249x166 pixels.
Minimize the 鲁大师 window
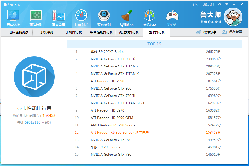click(234, 4)
